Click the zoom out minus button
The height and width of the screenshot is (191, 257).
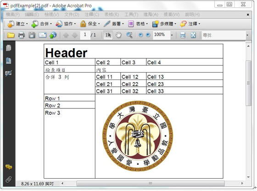140,35
